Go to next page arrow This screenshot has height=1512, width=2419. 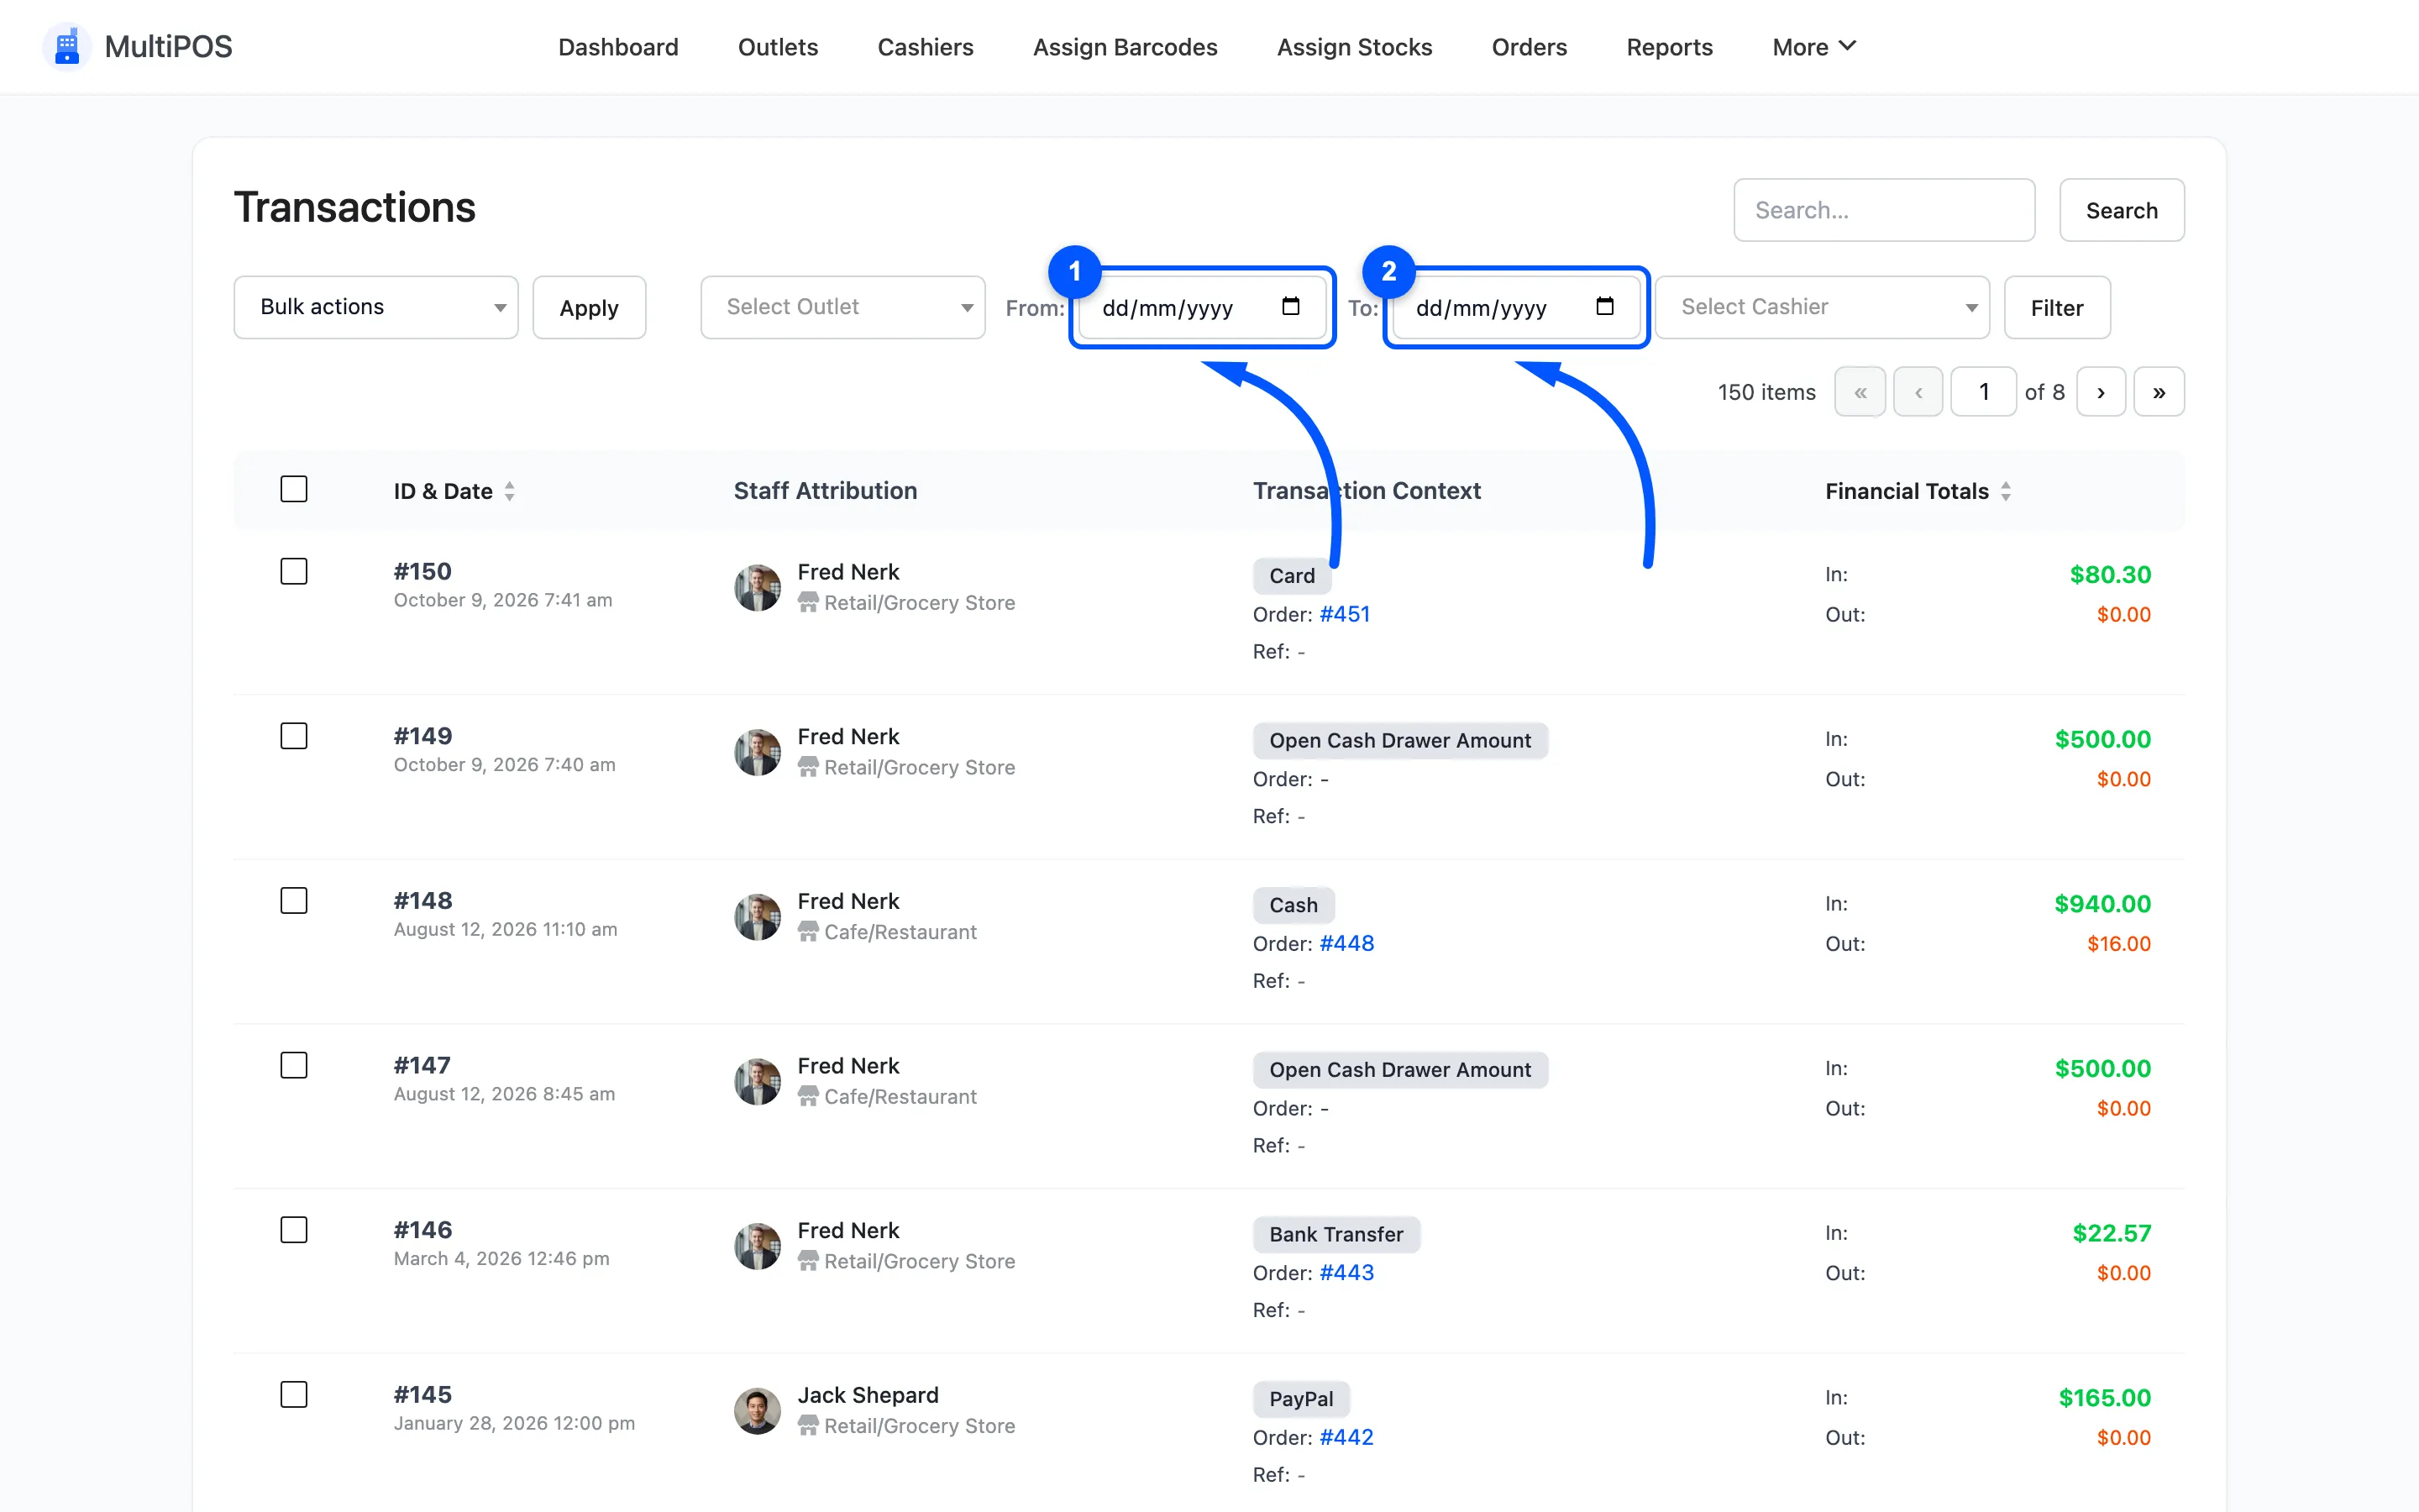pos(2100,392)
